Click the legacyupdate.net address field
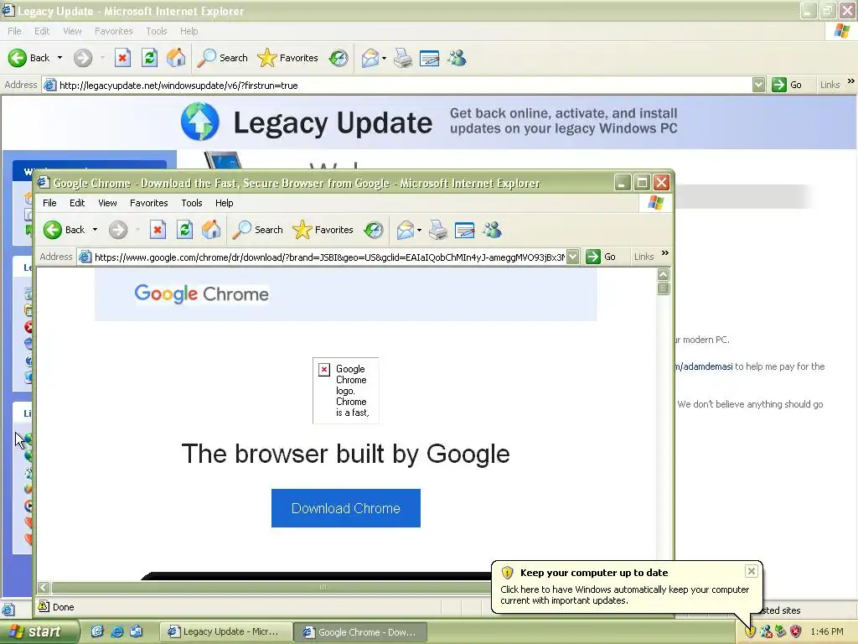The height and width of the screenshot is (644, 858). [x=405, y=85]
